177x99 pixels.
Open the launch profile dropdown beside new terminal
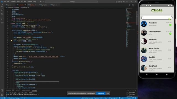pyautogui.click(x=129, y=90)
